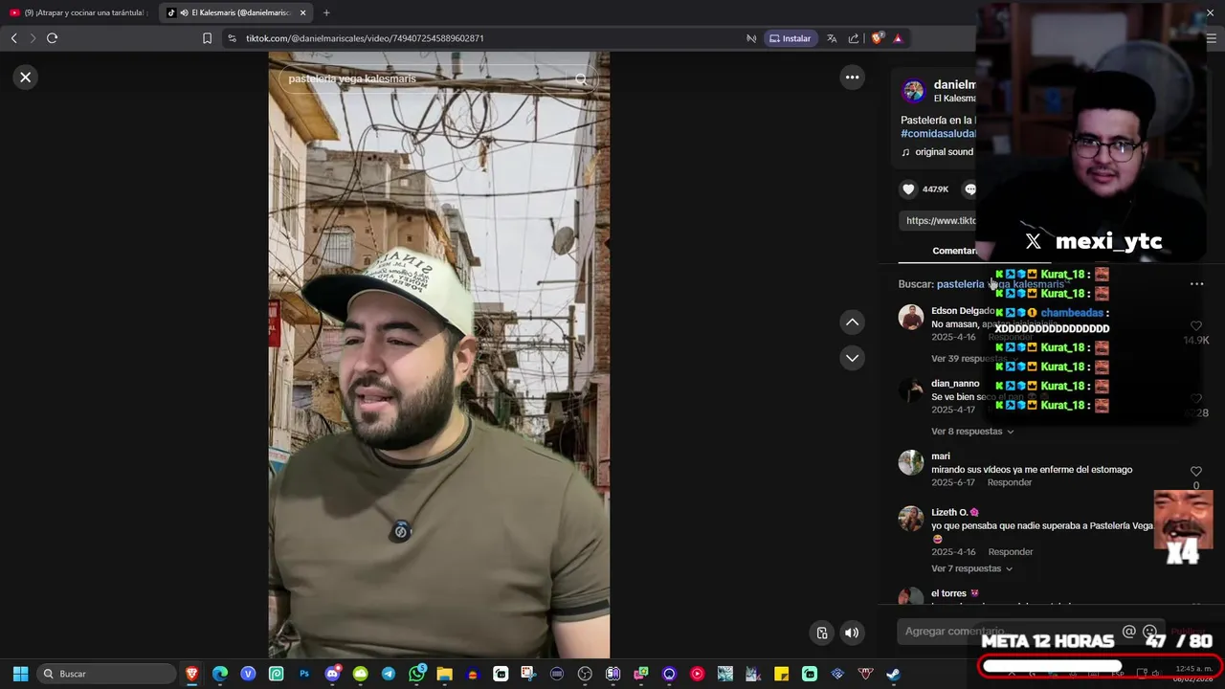Launch Microsoft Edge from taskbar
Image resolution: width=1225 pixels, height=689 pixels.
pyautogui.click(x=220, y=674)
